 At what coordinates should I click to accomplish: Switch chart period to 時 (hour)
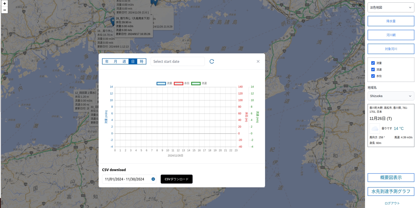point(142,61)
